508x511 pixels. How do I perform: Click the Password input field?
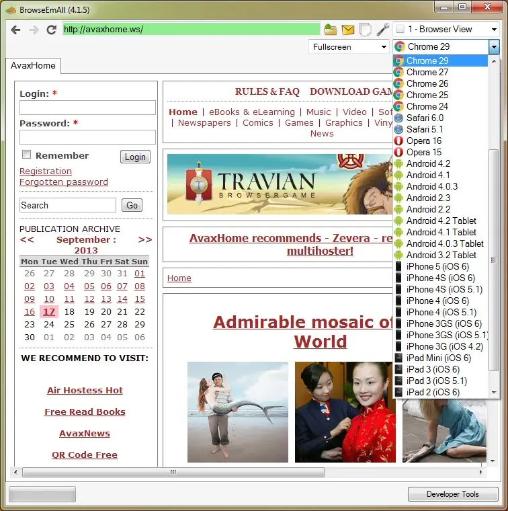[87, 137]
